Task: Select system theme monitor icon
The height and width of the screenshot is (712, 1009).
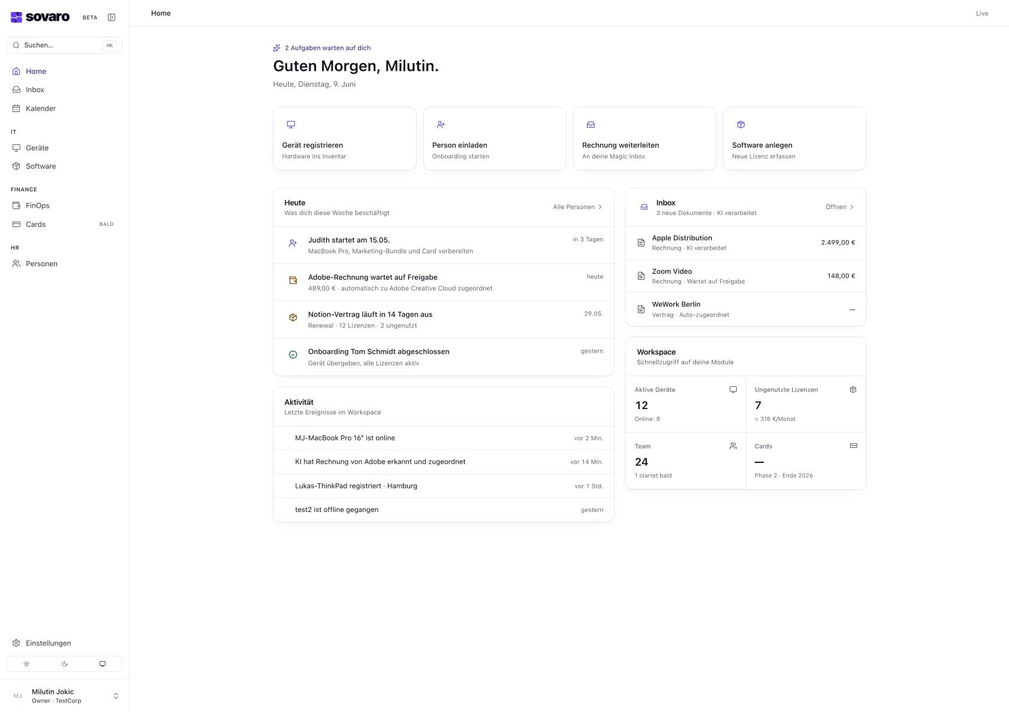Action: 103,664
